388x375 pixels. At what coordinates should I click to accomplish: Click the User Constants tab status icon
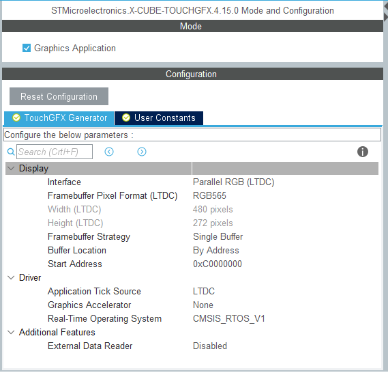(126, 117)
